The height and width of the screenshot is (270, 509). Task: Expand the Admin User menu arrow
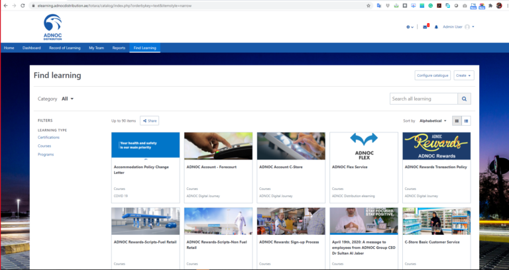(473, 27)
